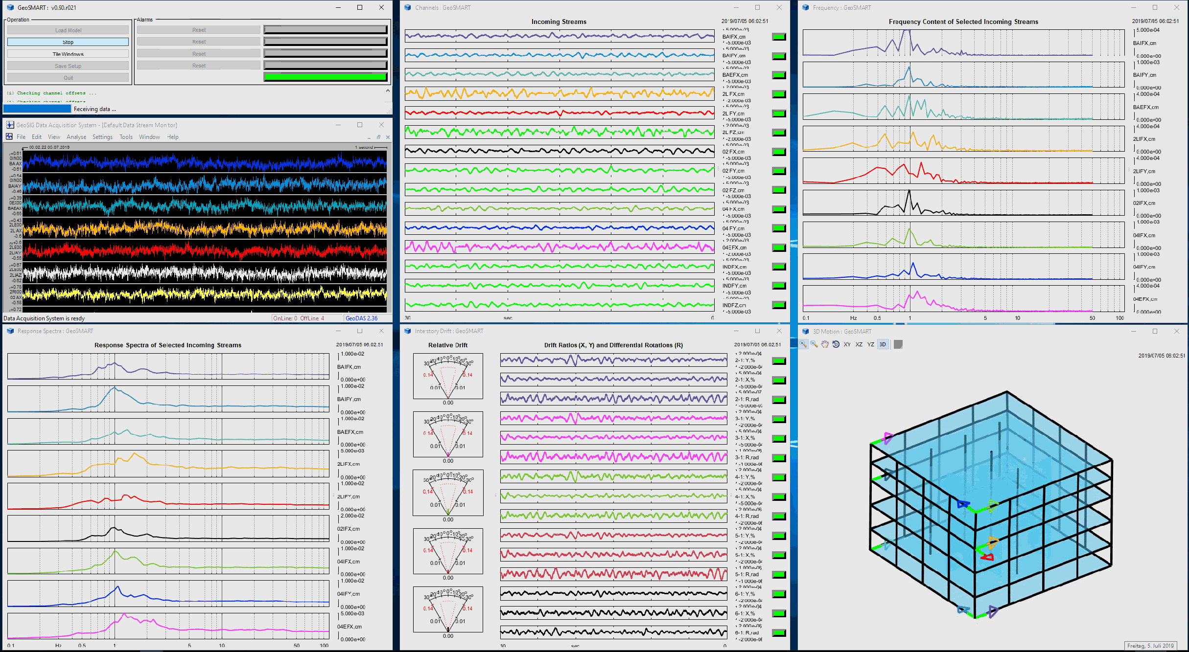Click the Tile Windows button

67,53
